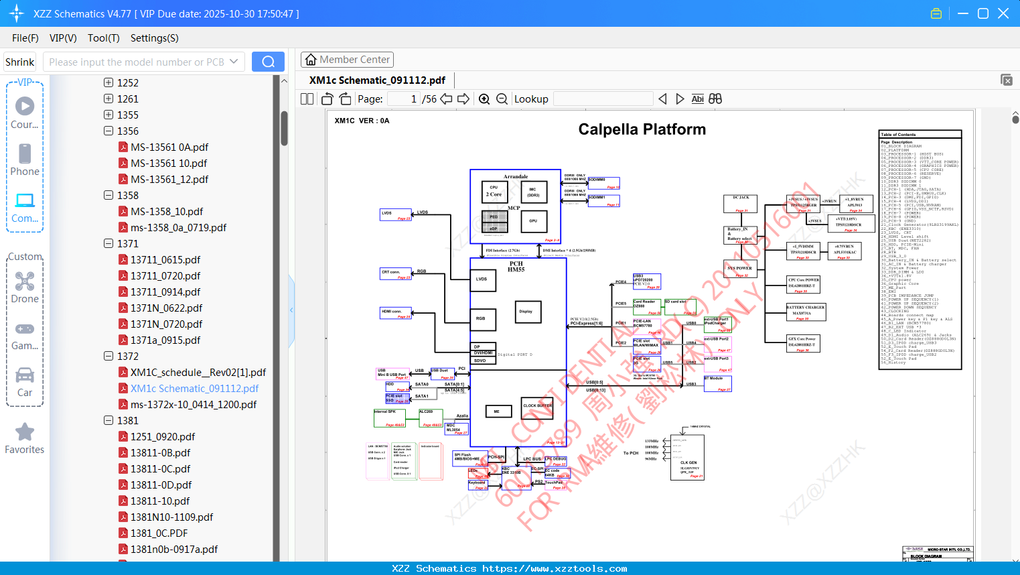Image resolution: width=1020 pixels, height=575 pixels.
Task: Open the Drone category
Action: (25, 287)
